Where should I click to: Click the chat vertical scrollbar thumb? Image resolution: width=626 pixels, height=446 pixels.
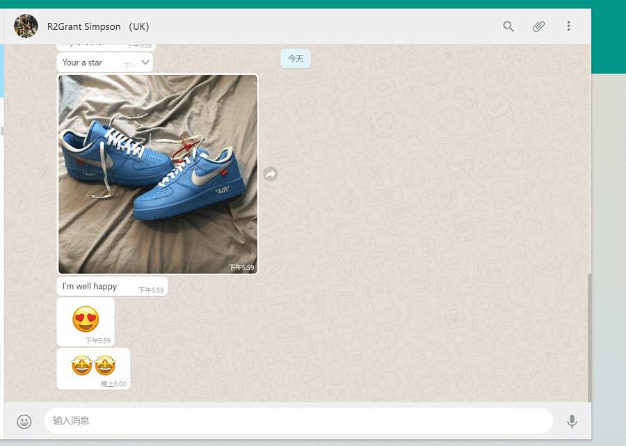click(589, 337)
